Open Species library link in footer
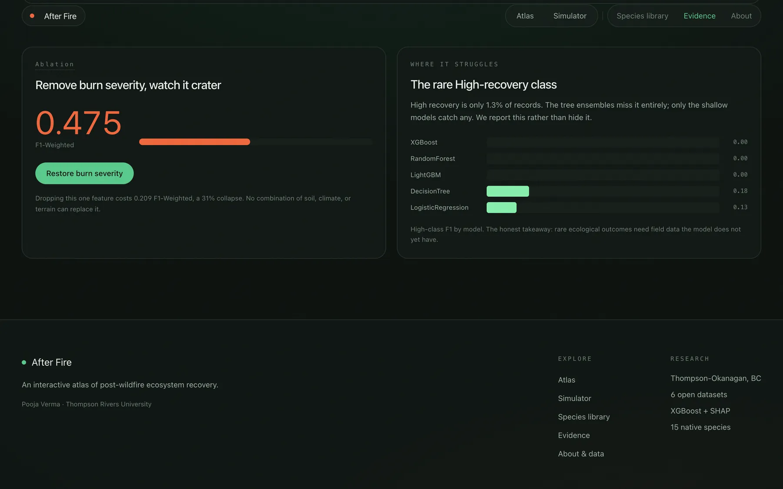 pyautogui.click(x=584, y=417)
